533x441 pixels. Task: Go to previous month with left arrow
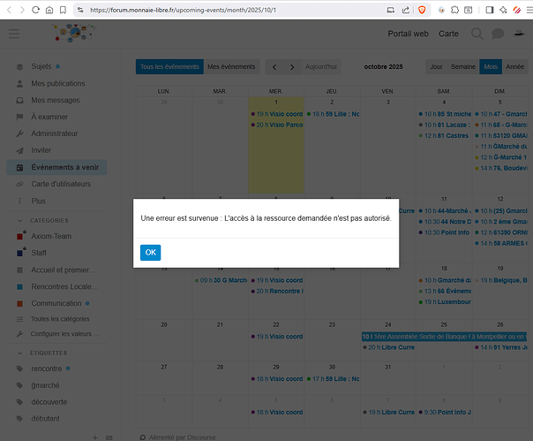274,67
